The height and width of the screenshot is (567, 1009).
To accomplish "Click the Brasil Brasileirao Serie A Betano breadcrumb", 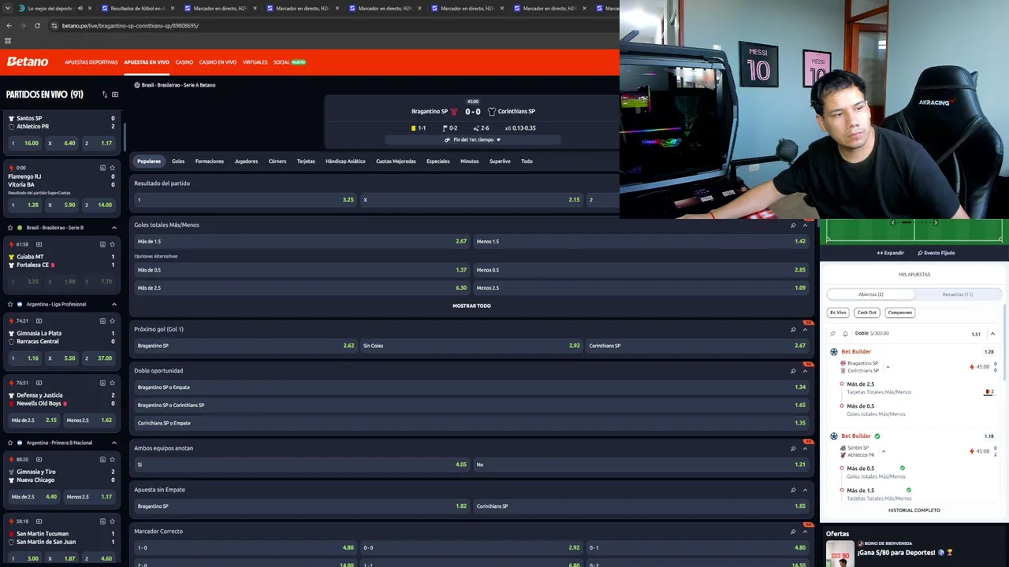I will [178, 85].
